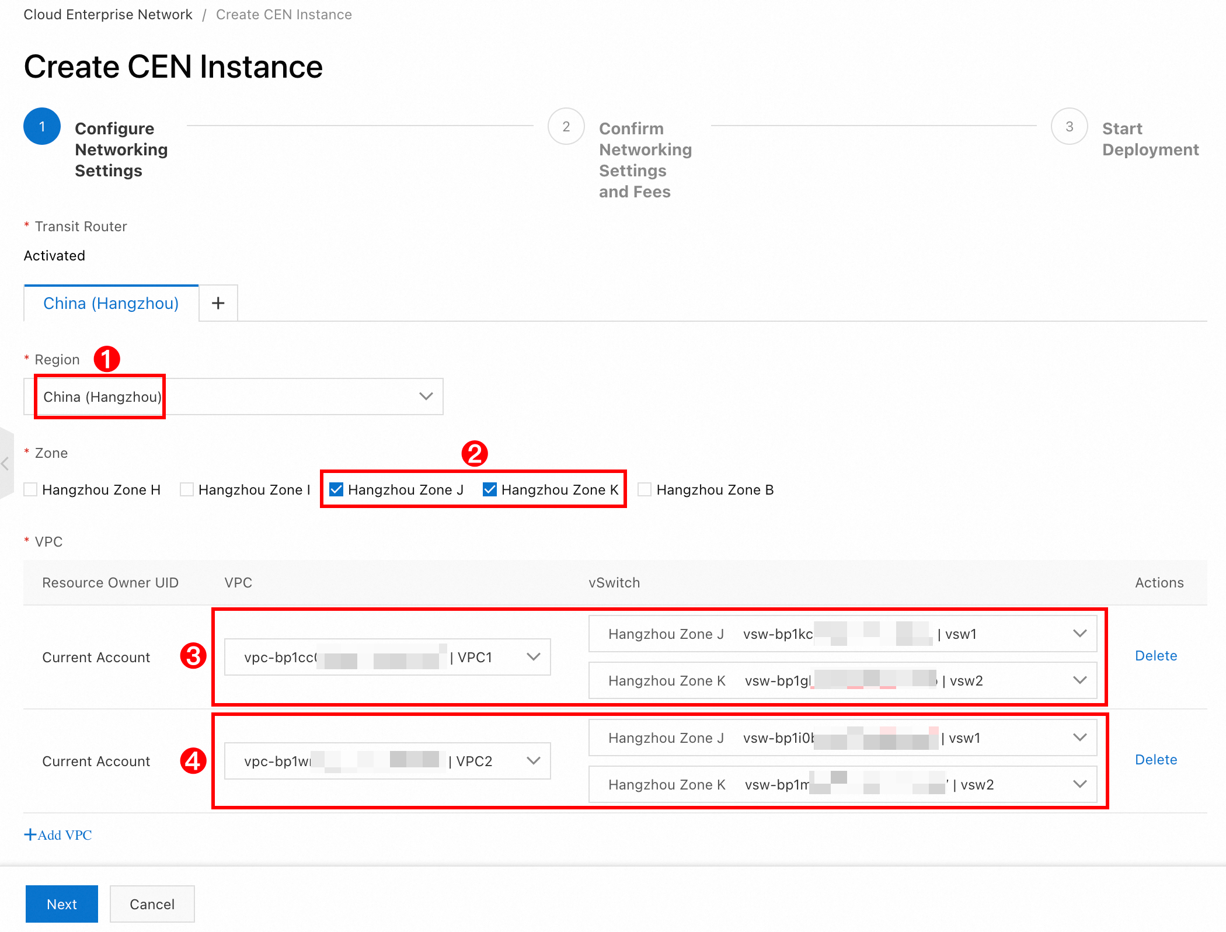Click the Transit Router Activated status text
Image resolution: width=1226 pixels, height=932 pixels.
coord(54,256)
